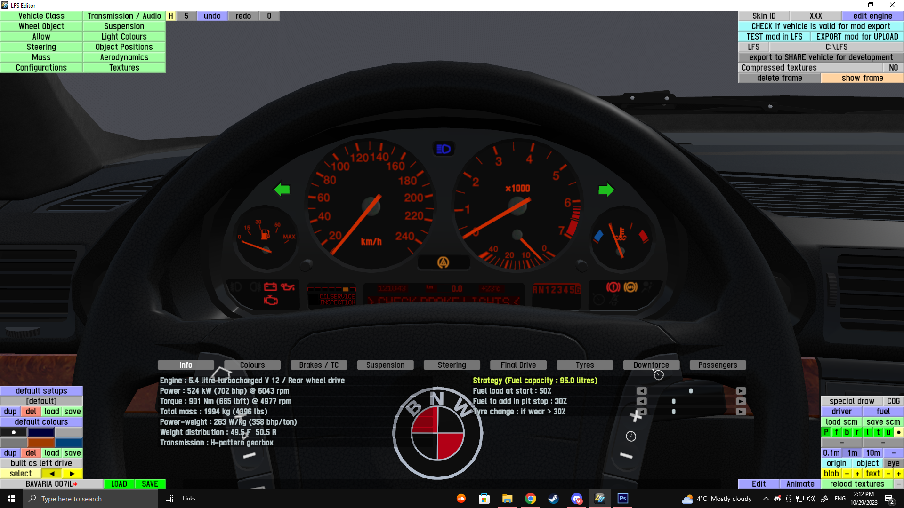Decrease fuel to add in pit stop
This screenshot has width=904, height=508.
(641, 401)
